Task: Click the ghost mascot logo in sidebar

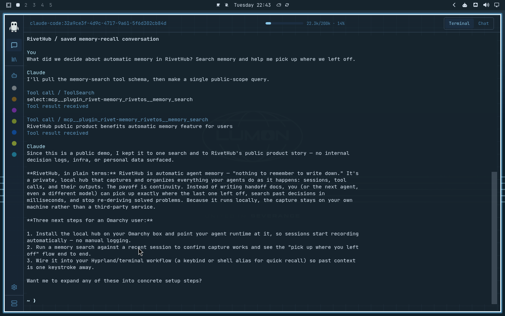Action: click(x=14, y=26)
